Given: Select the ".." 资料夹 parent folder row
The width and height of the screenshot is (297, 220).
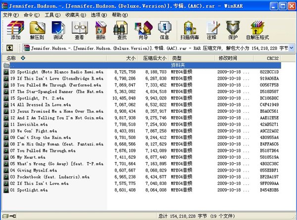Looking at the screenshot, I should pyautogui.click(x=142, y=65).
